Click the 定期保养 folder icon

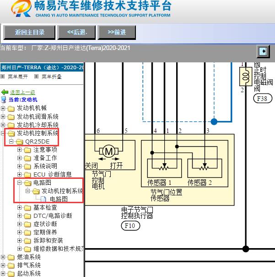click(x=27, y=233)
